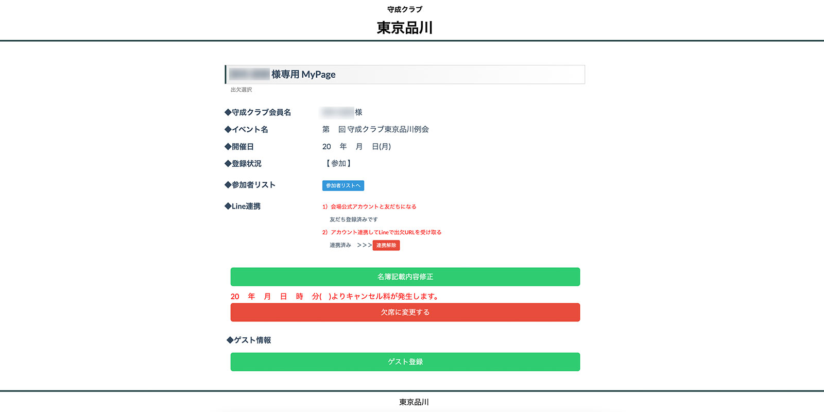This screenshot has height=412, width=824.
Task: Click the 出欠選択 subtitle text
Action: pos(241,90)
